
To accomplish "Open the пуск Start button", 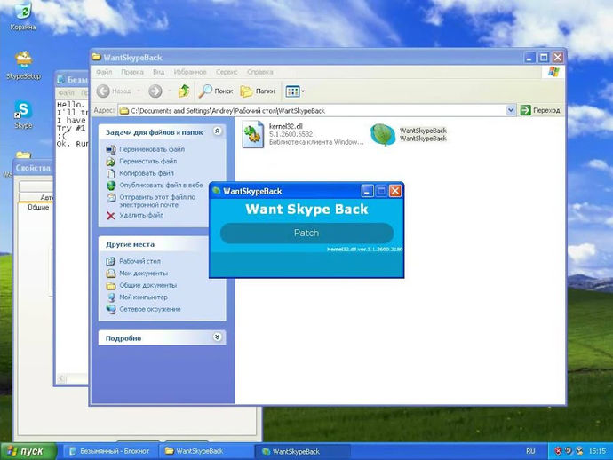I will tap(28, 451).
